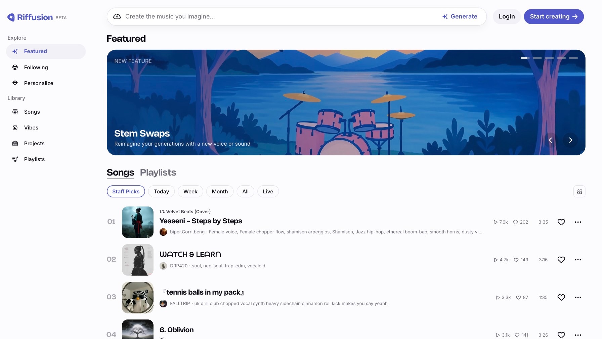This screenshot has width=602, height=339.
Task: Open more options for Yesseni – Steps by Steps
Action: tap(578, 222)
